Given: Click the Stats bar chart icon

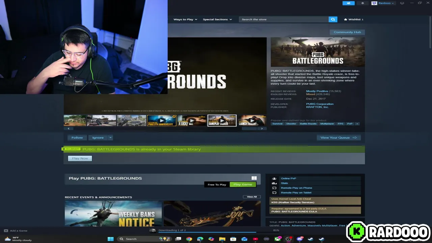Looking at the screenshot, I should click(x=274, y=183).
